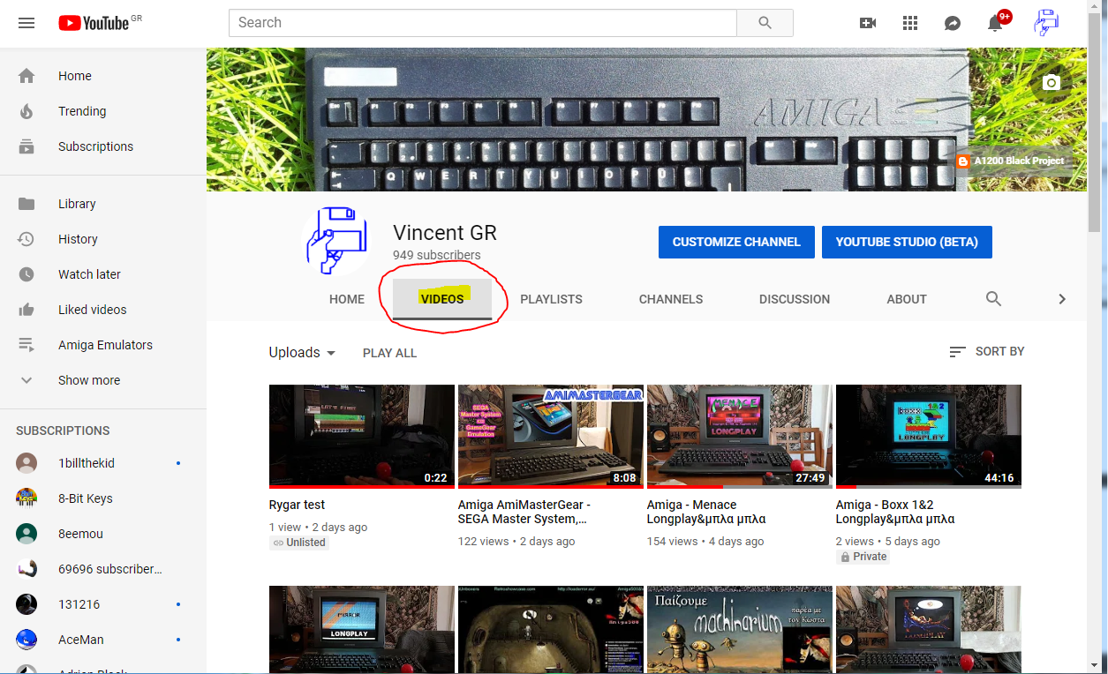Click in the Search input field
Screen dimensions: 1108x674
point(482,23)
